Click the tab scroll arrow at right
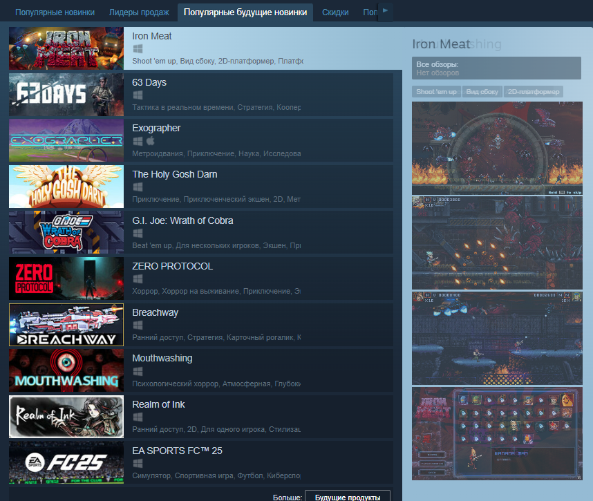This screenshot has width=593, height=501. point(386,12)
